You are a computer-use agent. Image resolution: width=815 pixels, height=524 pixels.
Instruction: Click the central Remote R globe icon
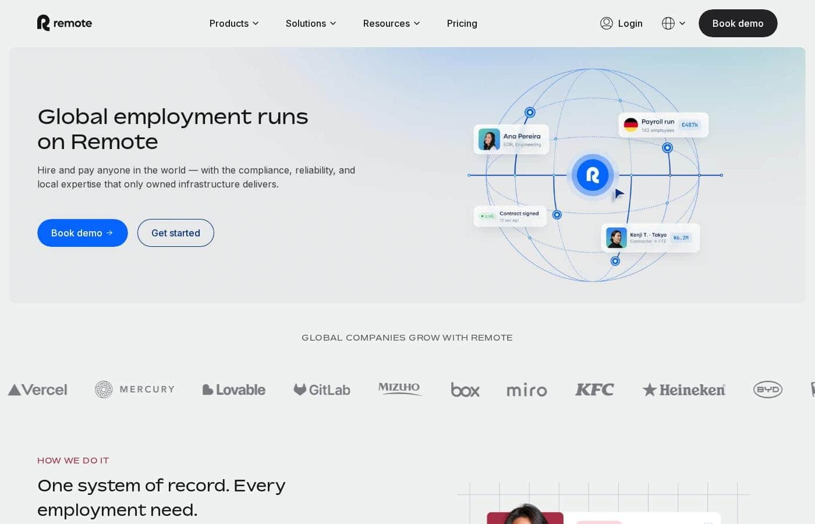click(x=593, y=175)
